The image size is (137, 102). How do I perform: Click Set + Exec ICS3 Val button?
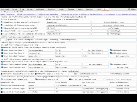coord(123,92)
